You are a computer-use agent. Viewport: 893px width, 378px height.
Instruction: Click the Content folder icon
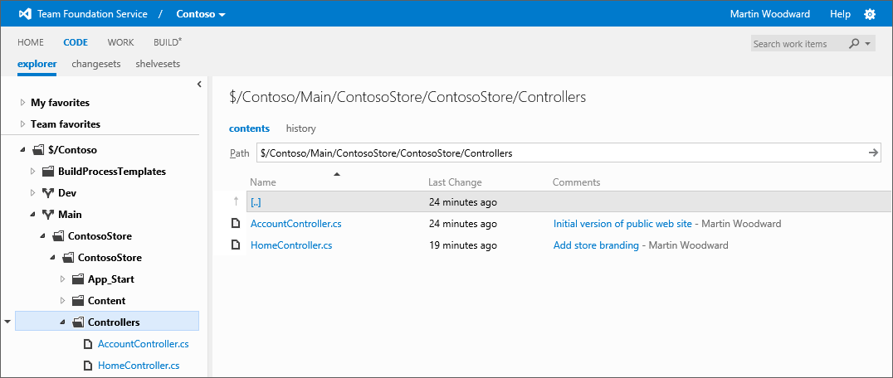pyautogui.click(x=78, y=301)
